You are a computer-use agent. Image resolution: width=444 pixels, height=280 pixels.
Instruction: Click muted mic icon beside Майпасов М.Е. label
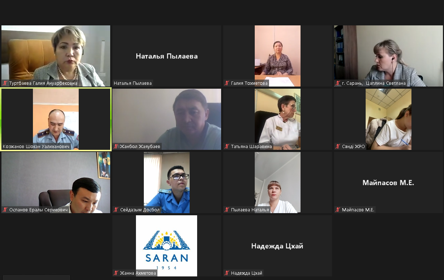(x=338, y=210)
